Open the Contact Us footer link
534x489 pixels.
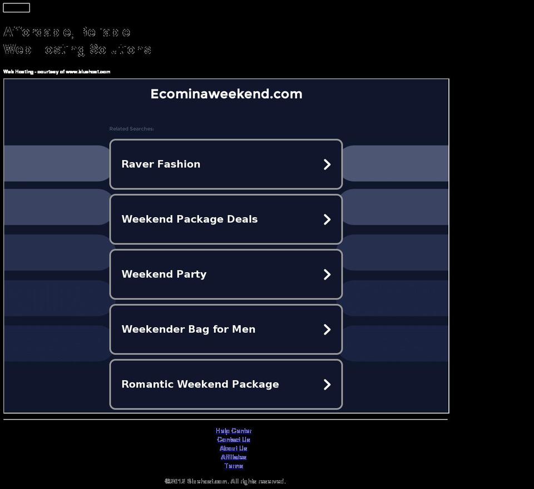click(x=234, y=440)
